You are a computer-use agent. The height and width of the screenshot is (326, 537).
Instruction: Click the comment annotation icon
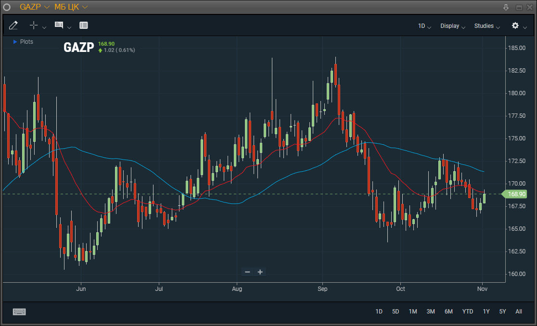pos(59,25)
